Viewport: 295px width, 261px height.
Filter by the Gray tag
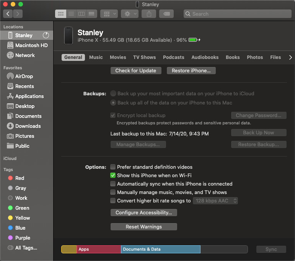(26, 188)
